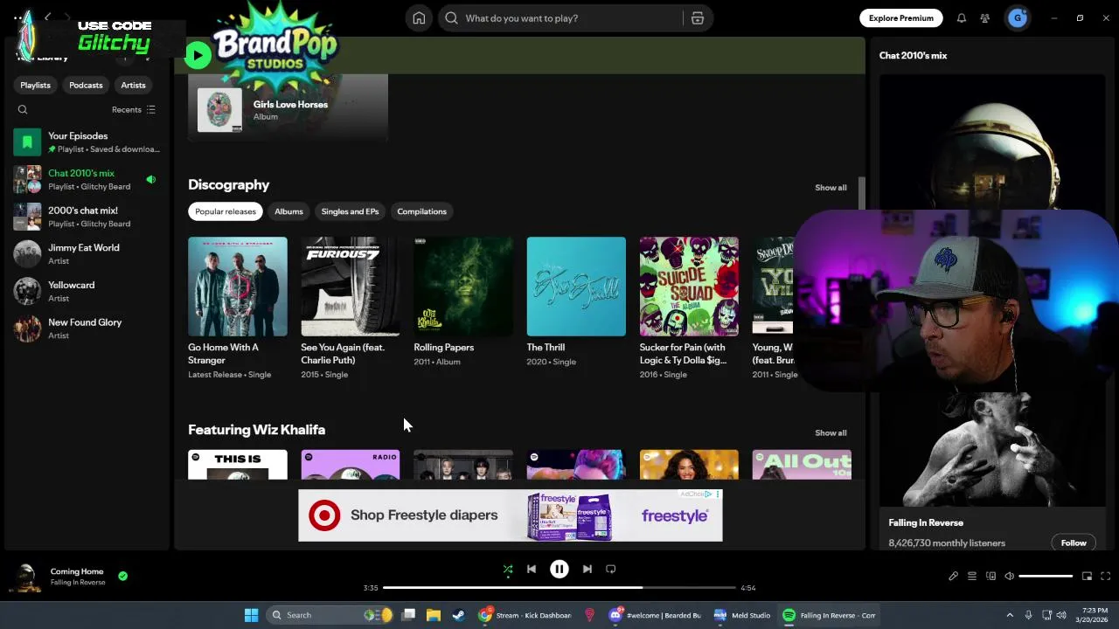Open Jimmy Eat World artist

click(x=87, y=254)
